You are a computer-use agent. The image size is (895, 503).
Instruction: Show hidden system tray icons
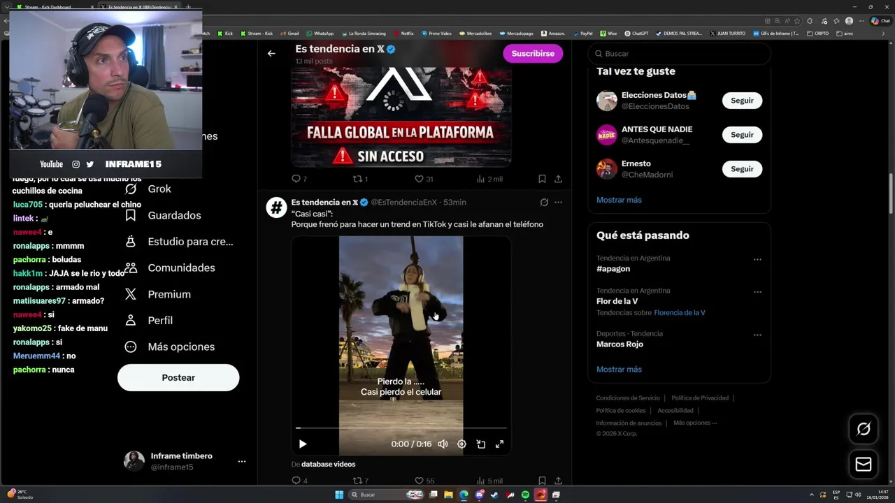click(813, 495)
